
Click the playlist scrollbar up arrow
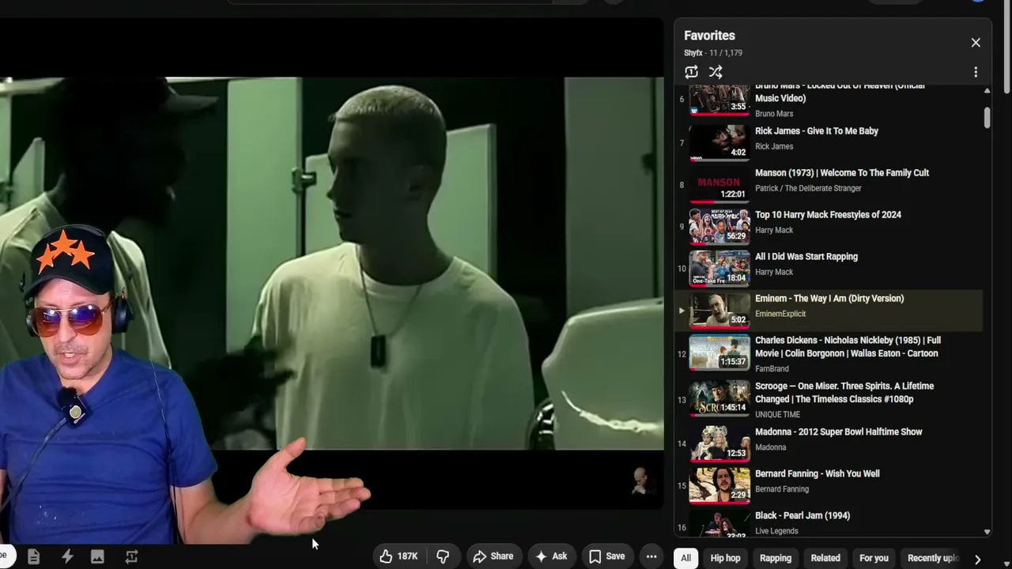(x=987, y=91)
